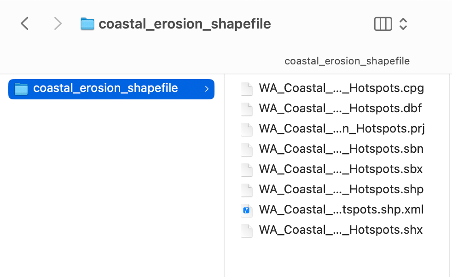The height and width of the screenshot is (277, 452).
Task: Select the Hotspots.sbn file
Action: pyautogui.click(x=341, y=149)
